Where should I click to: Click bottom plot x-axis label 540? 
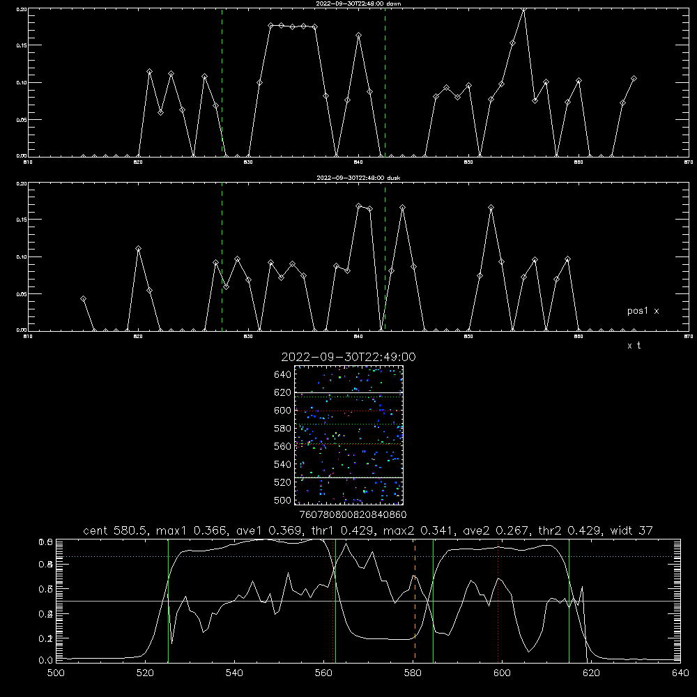click(x=234, y=673)
